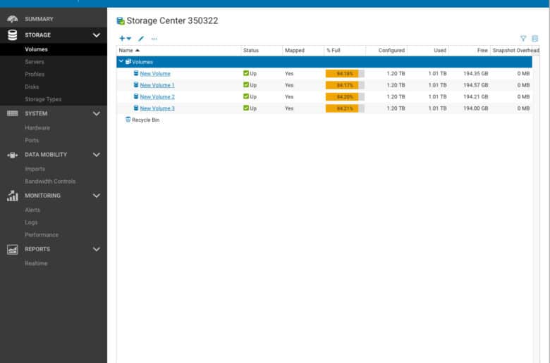The image size is (550, 363).
Task: Open Alerts under Monitoring
Action: 32,210
